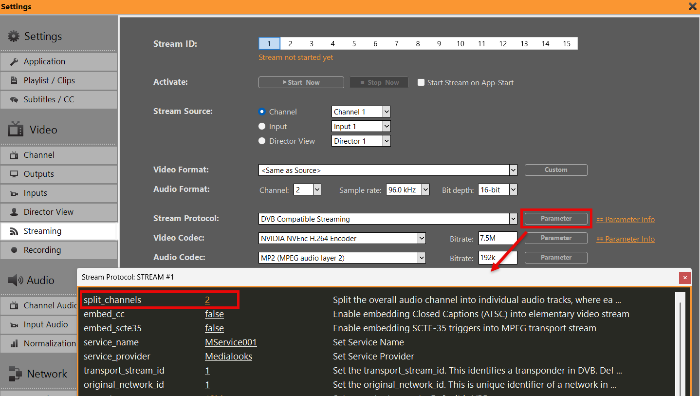Screen dimensions: 700x396
Task: Select Stream ID 8
Action: pyautogui.click(x=418, y=44)
